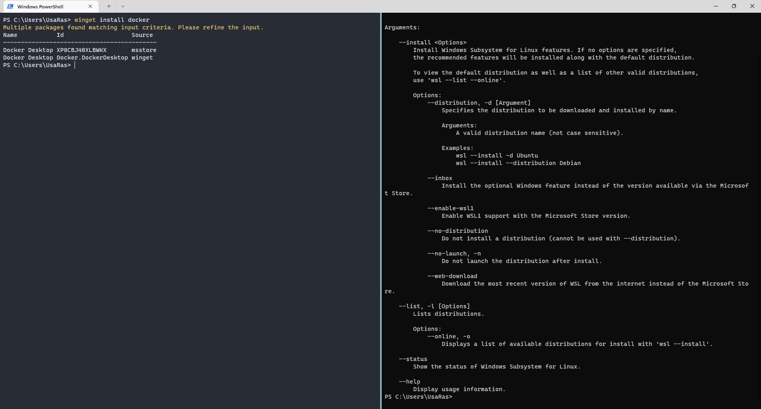Click the 'winget install docker' command text
The height and width of the screenshot is (409, 761).
click(x=112, y=20)
